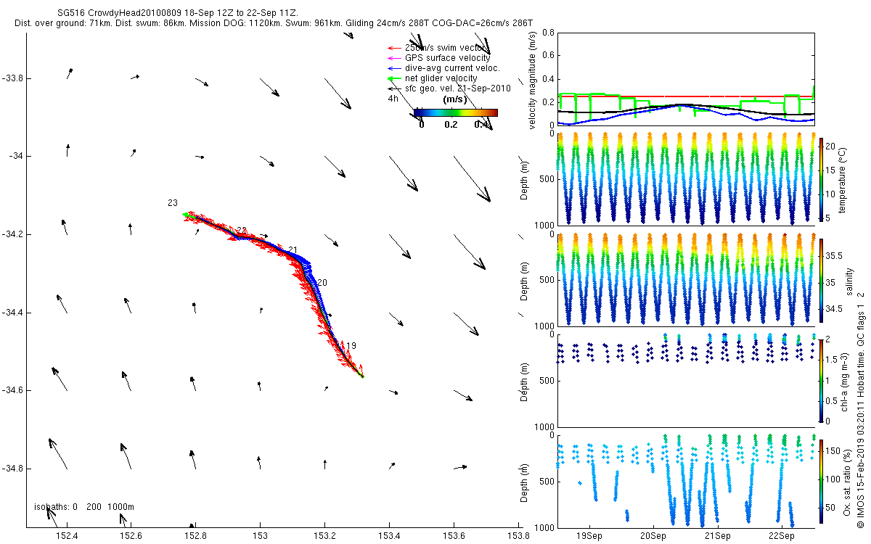Image resolution: width=871 pixels, height=544 pixels.
Task: Click the 'chl-a (mg m-3)' colorbar label
Action: coord(845,381)
